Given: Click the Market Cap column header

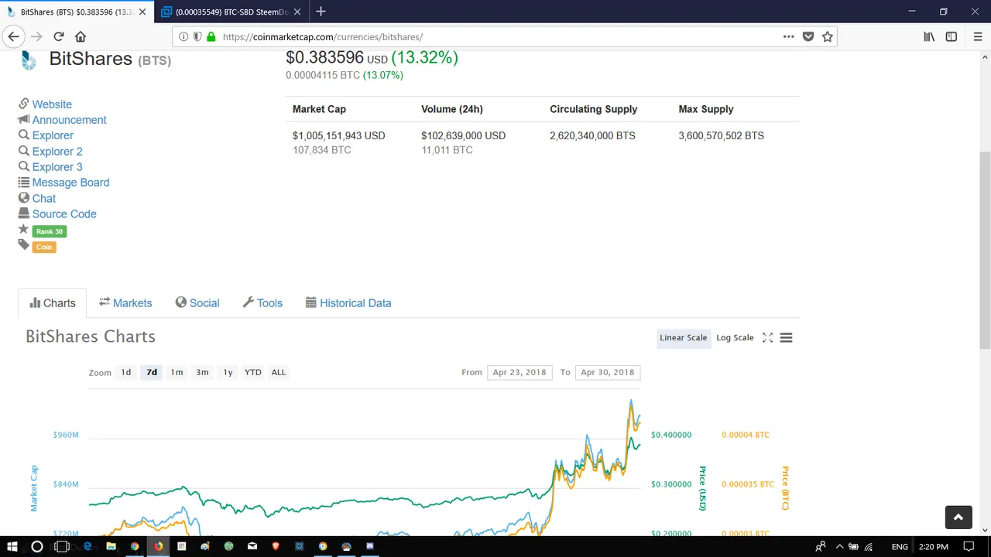Looking at the screenshot, I should [x=319, y=109].
